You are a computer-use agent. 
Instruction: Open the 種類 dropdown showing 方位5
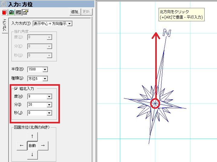(45, 79)
